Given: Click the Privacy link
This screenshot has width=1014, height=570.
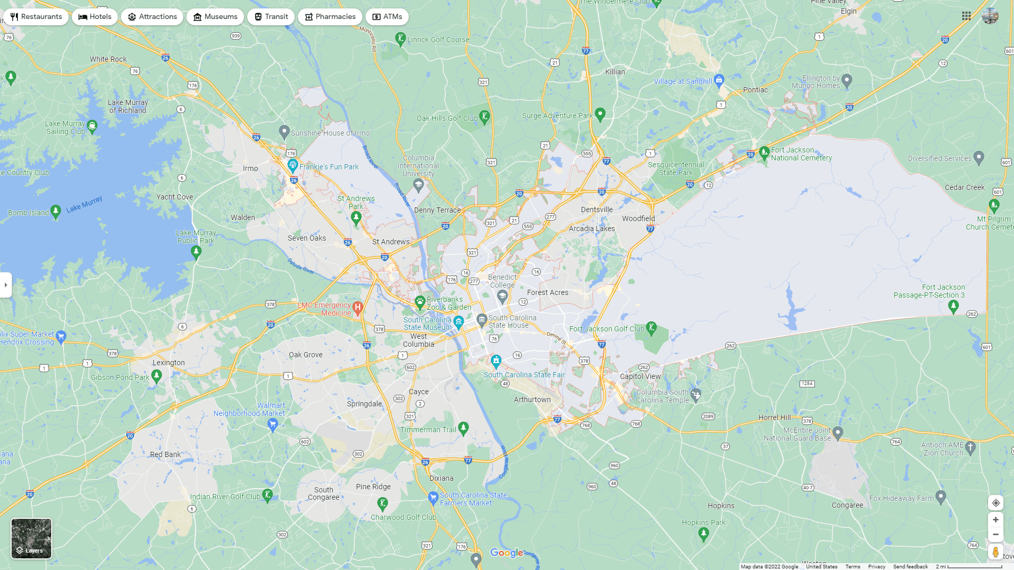Looking at the screenshot, I should [877, 566].
